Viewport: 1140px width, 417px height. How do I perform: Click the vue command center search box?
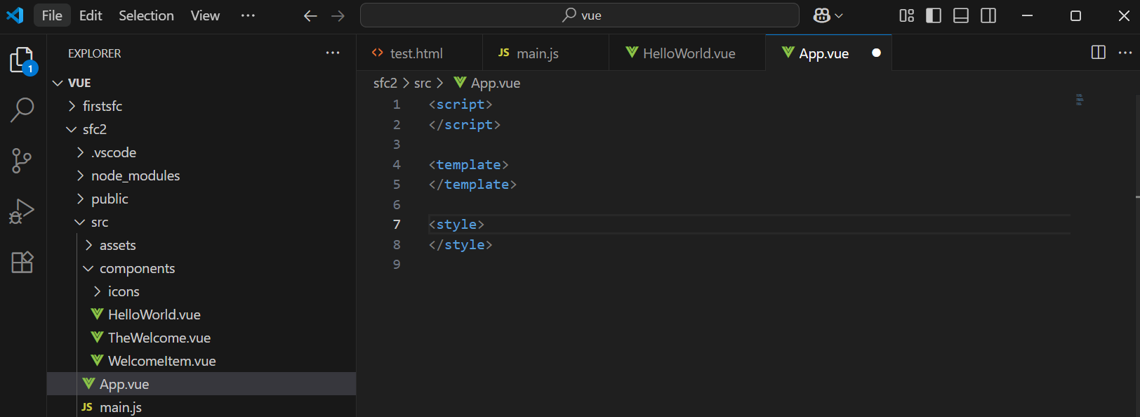[580, 15]
